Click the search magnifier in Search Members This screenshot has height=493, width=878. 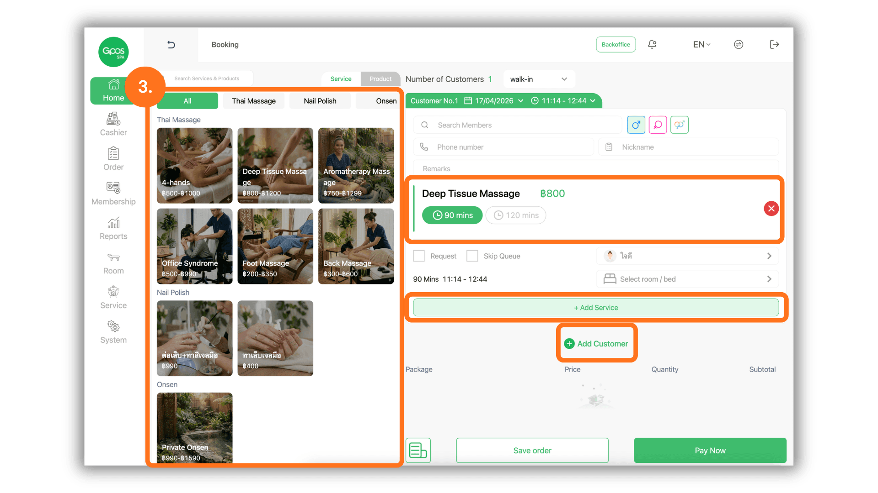(424, 125)
